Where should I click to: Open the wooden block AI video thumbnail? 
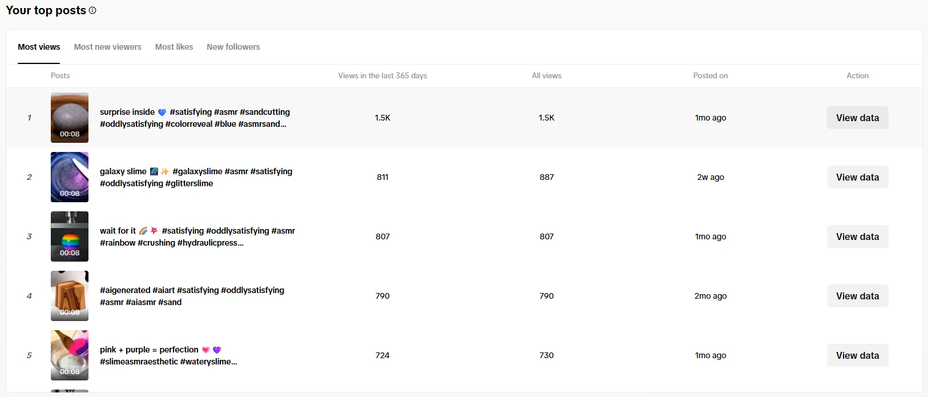click(70, 296)
